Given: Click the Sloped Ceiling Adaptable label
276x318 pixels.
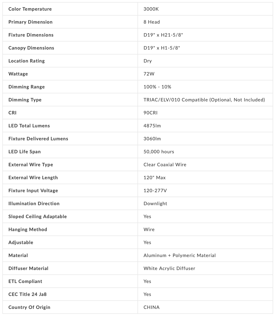Looking at the screenshot, I should tap(38, 217).
